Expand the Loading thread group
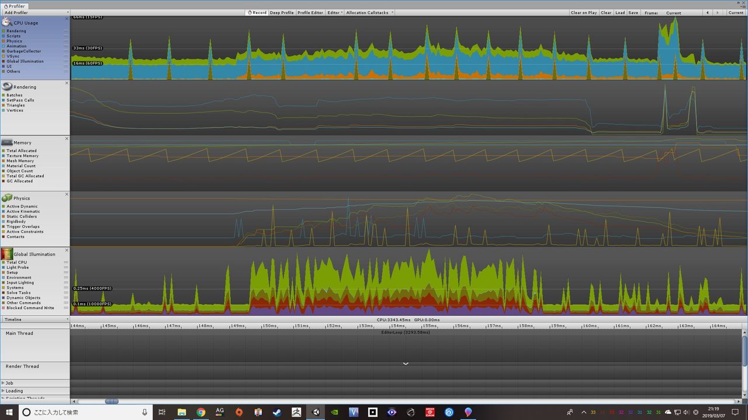 point(4,391)
